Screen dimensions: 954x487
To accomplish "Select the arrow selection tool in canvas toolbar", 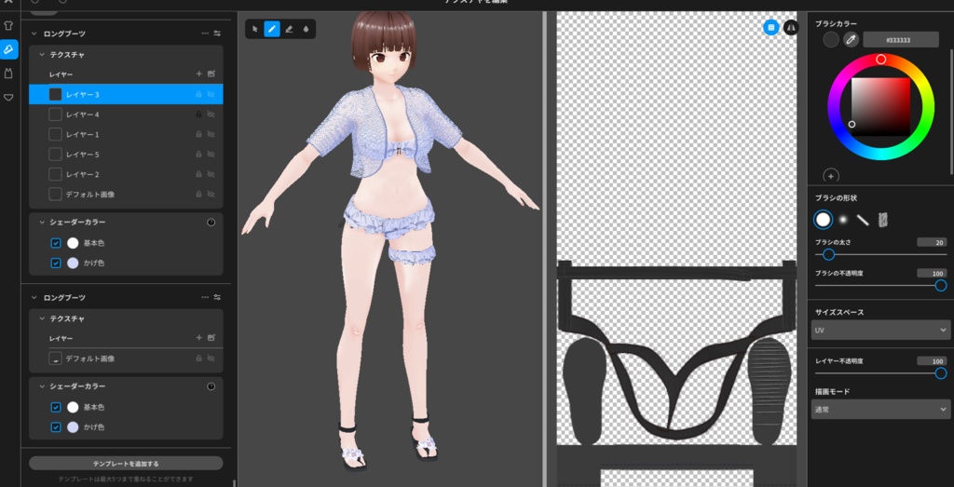I will tap(255, 29).
